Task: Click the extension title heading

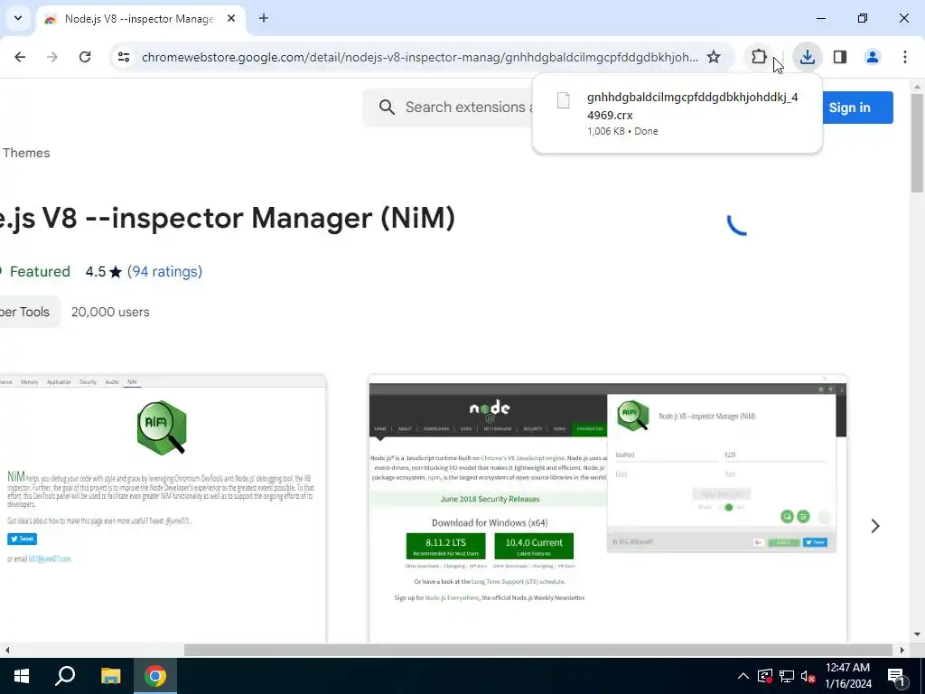Action: click(x=227, y=218)
